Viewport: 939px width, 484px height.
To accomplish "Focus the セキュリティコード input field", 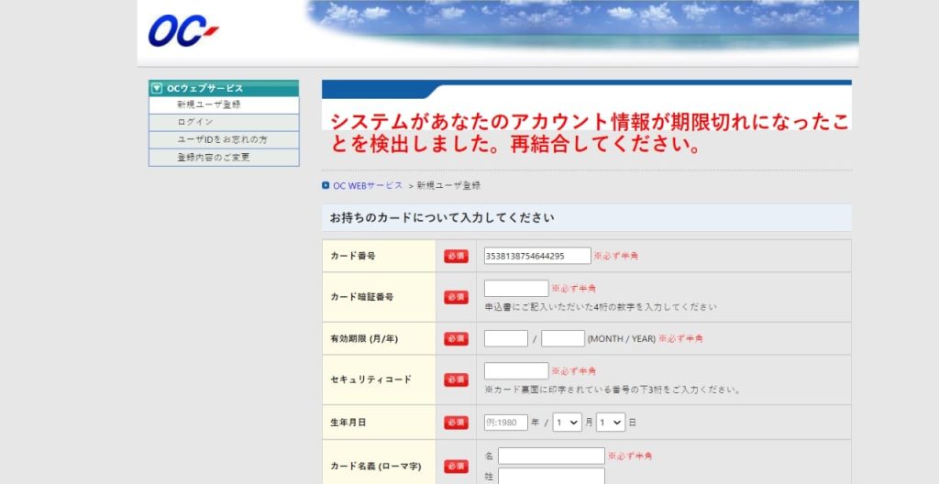I will tap(516, 370).
